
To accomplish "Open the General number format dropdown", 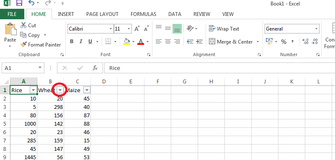I will tap(316, 29).
